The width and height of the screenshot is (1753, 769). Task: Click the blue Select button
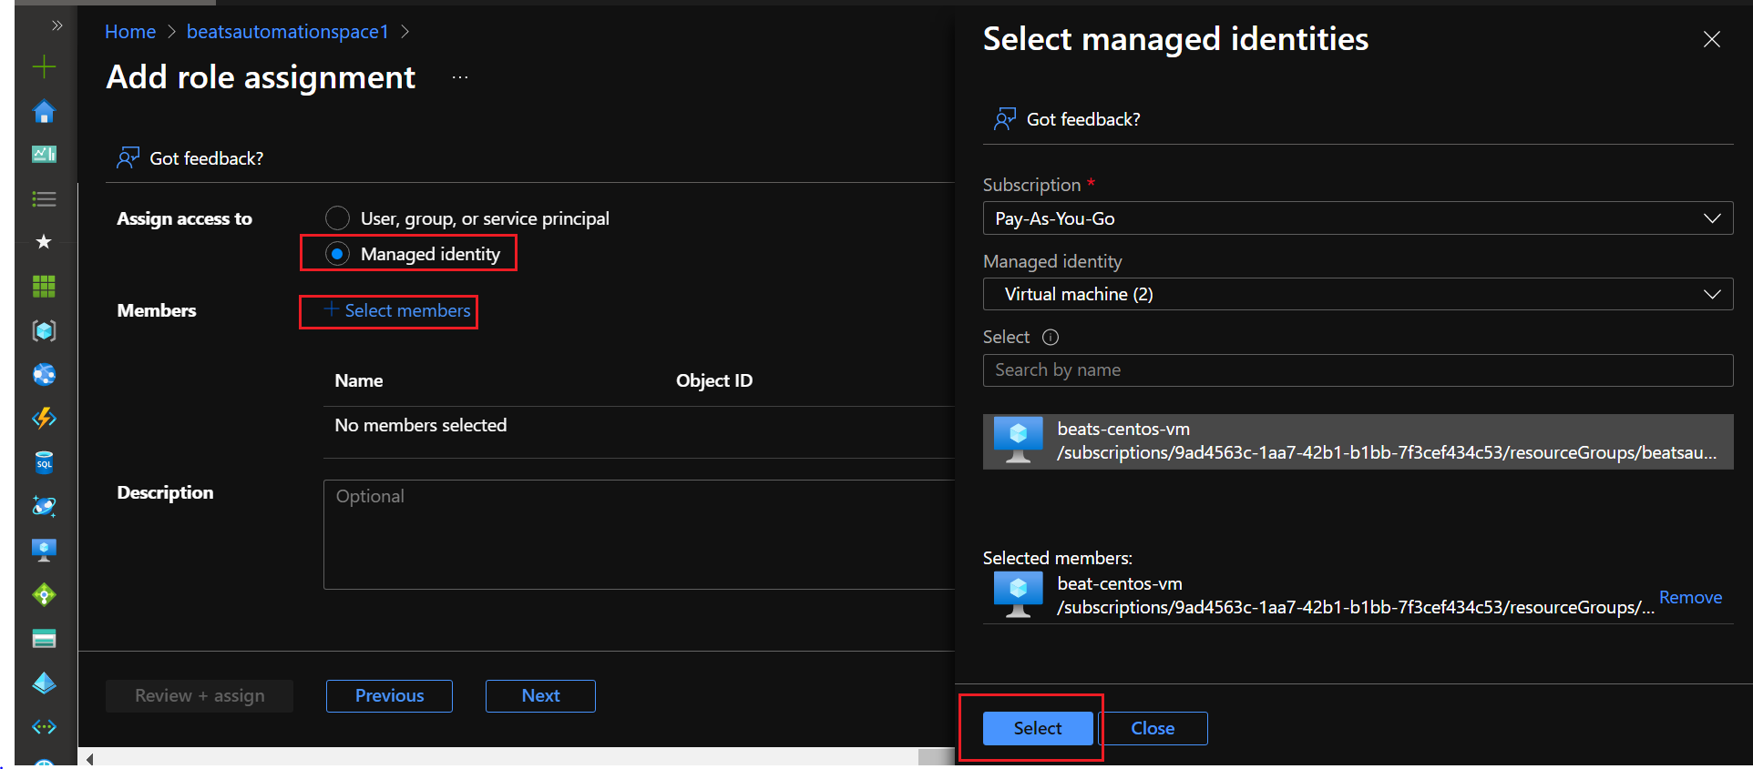pyautogui.click(x=1037, y=728)
